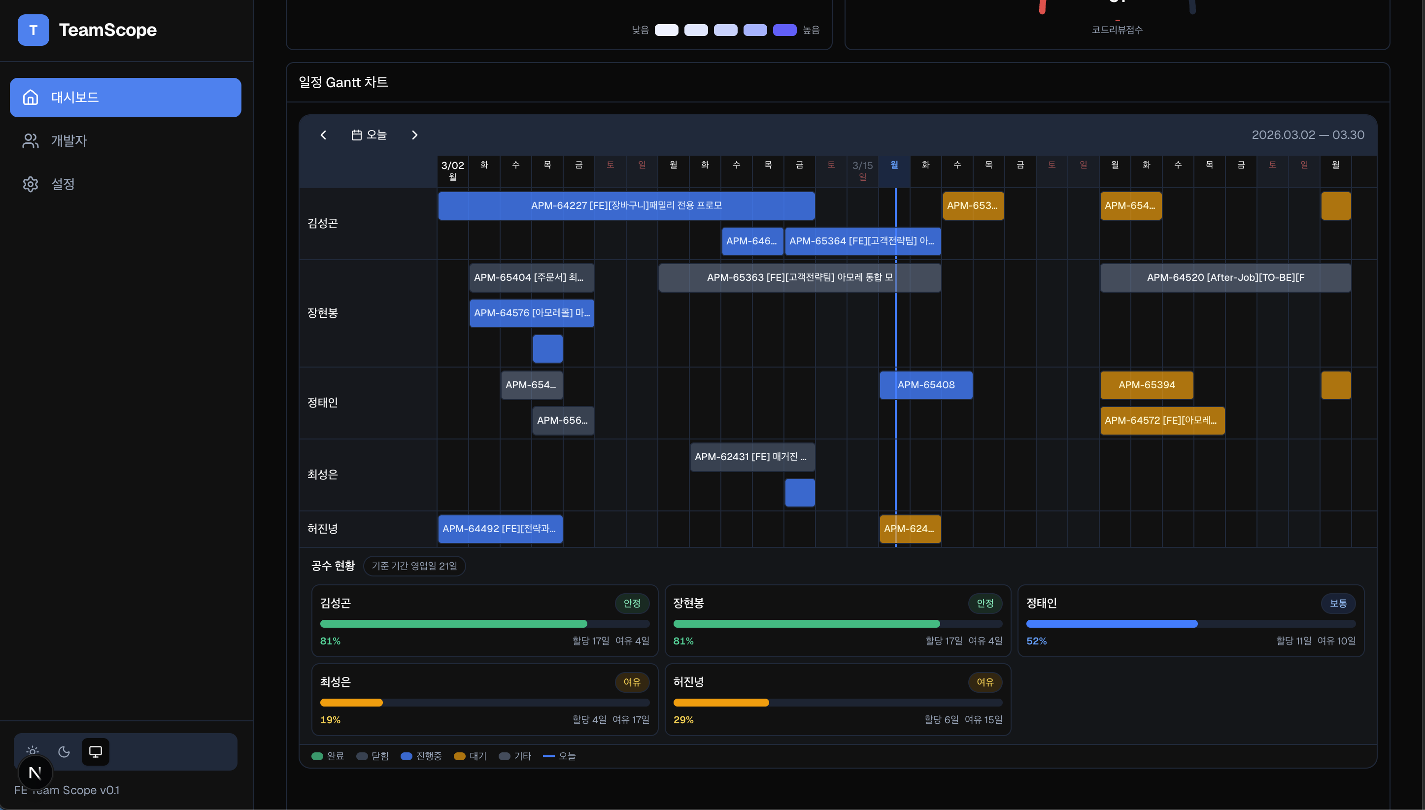Select the monitor icon for system theme
1425x810 pixels.
click(95, 751)
